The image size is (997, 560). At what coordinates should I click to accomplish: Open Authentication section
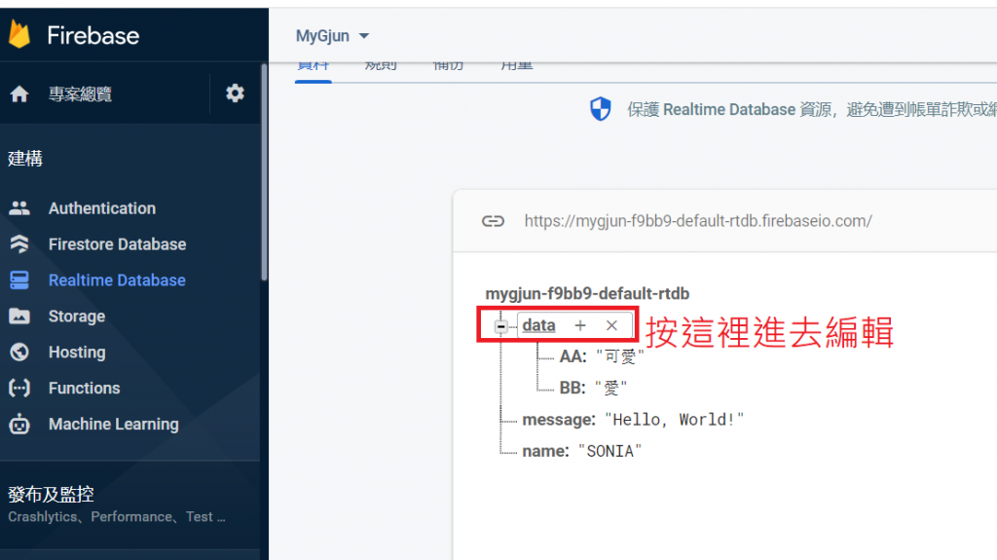101,208
